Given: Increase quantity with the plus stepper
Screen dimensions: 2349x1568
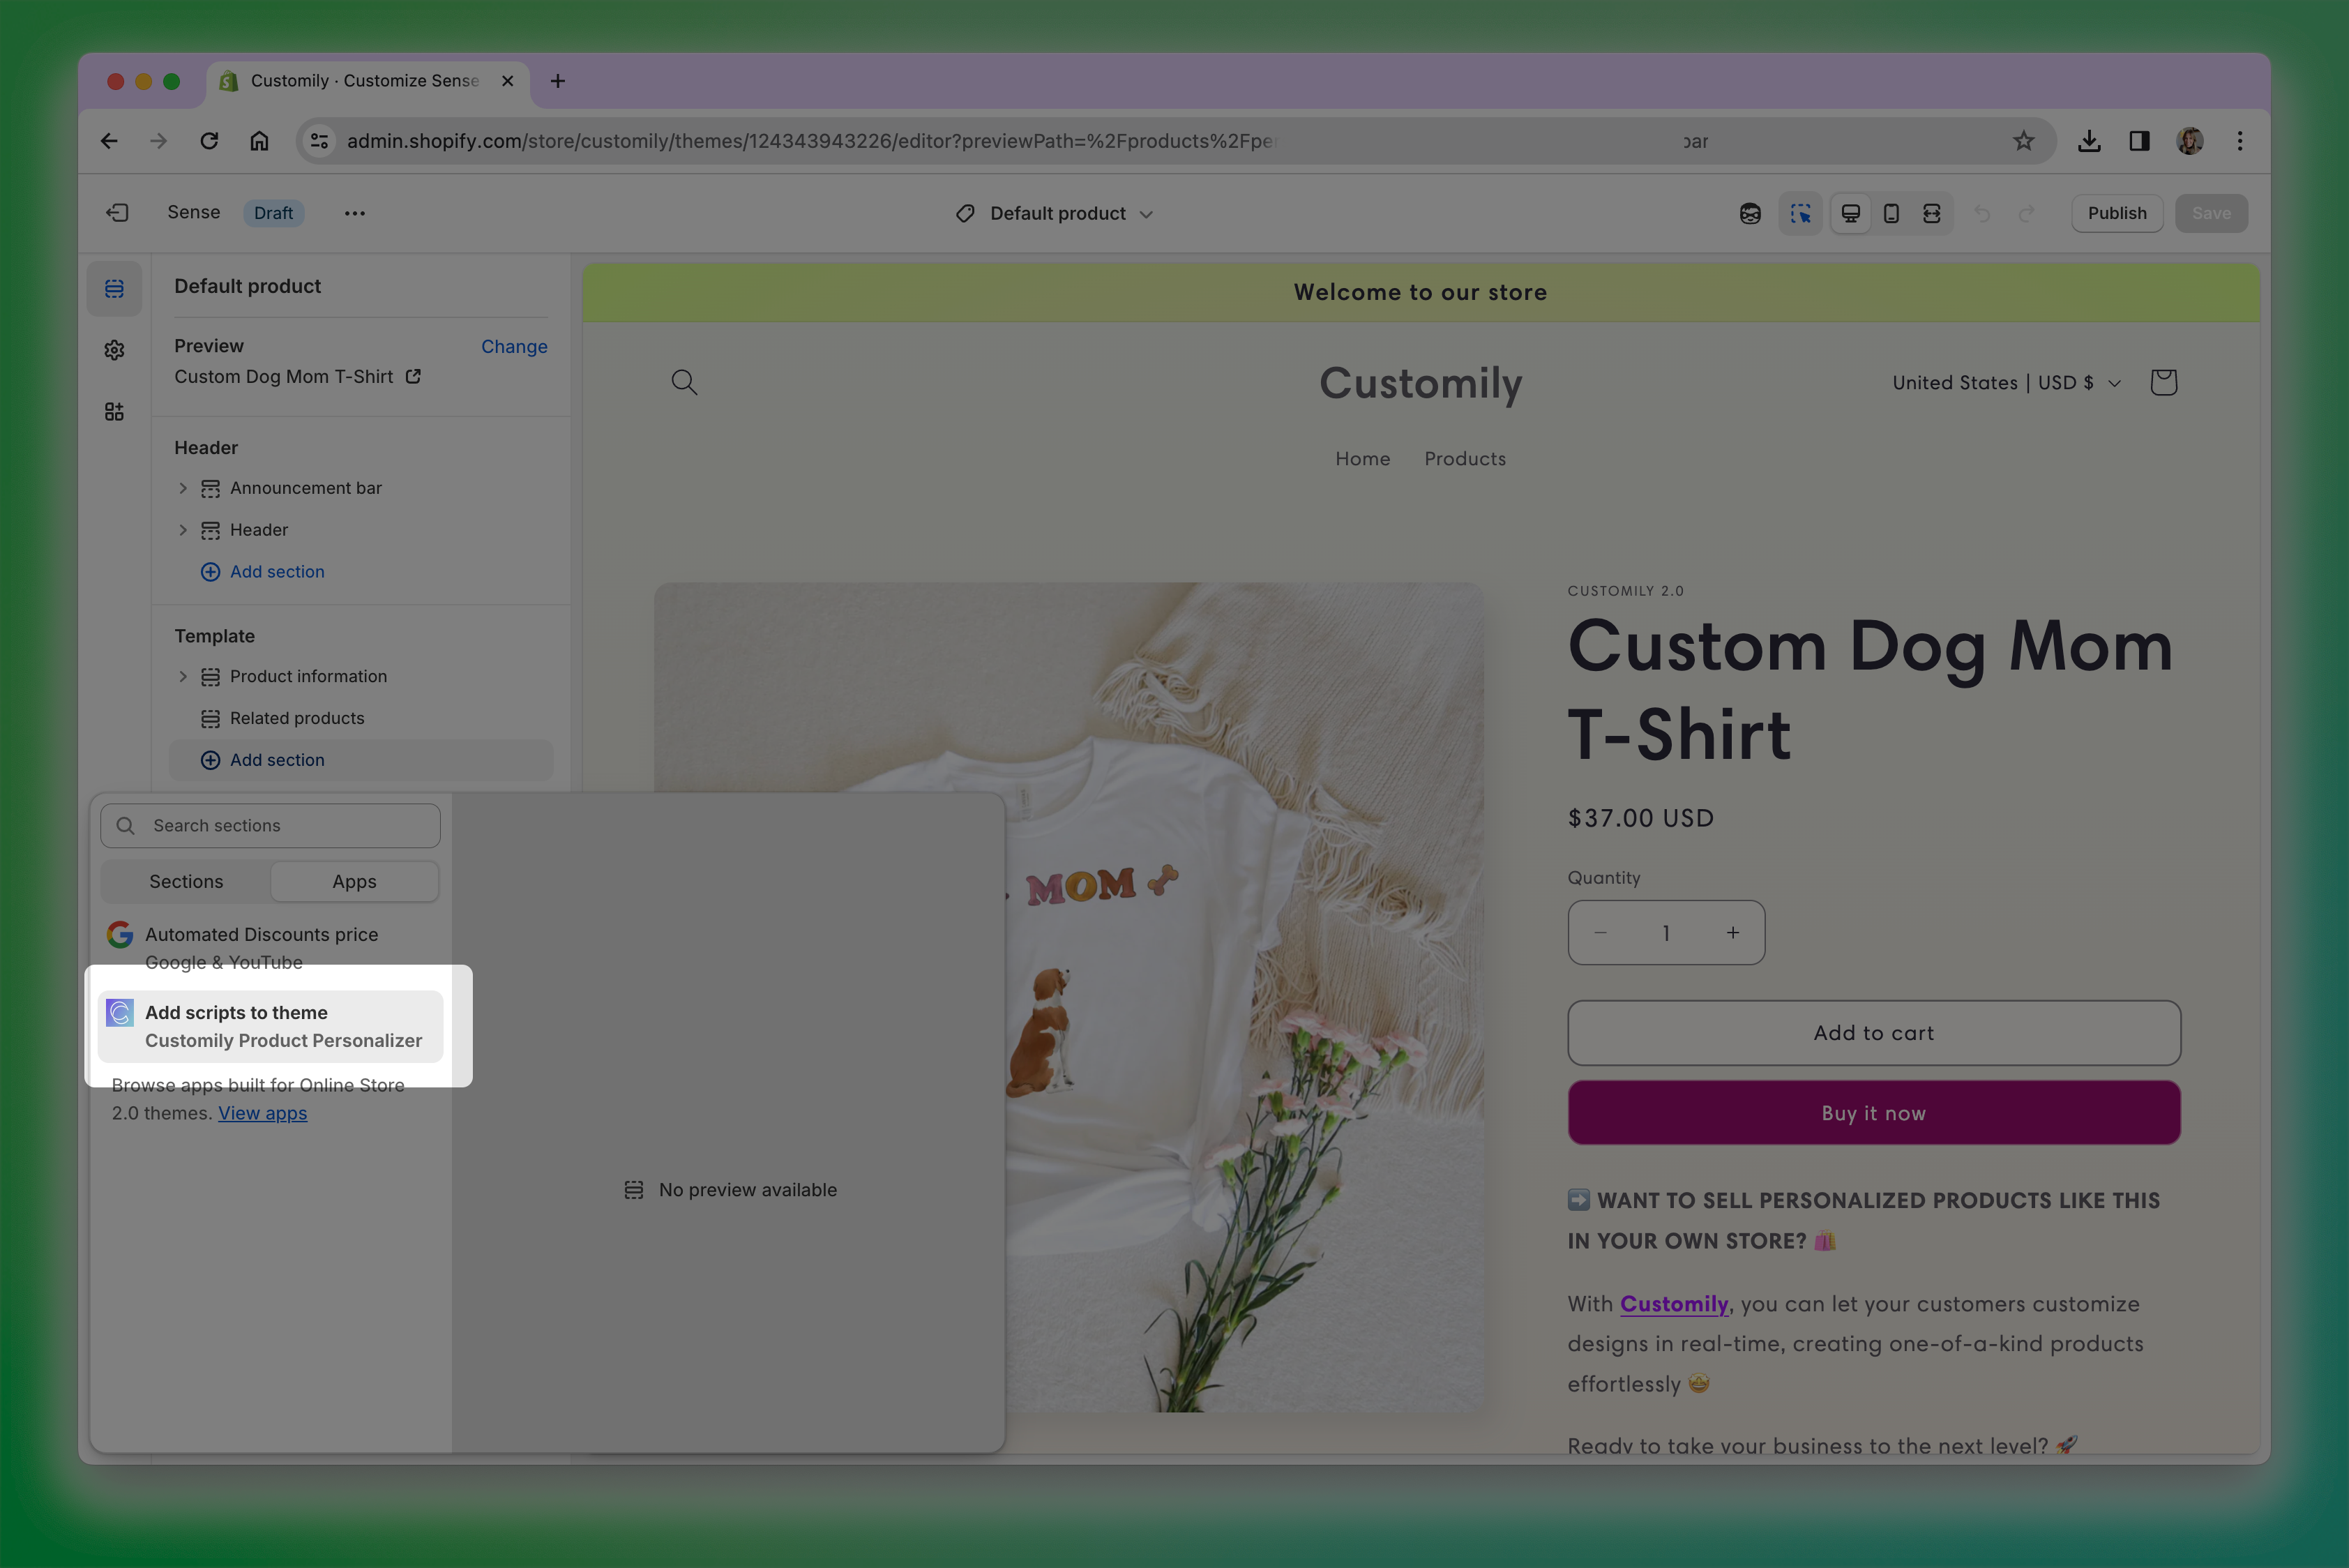Looking at the screenshot, I should click(1733, 933).
